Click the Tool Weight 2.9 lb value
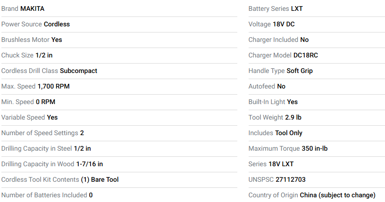This screenshot has width=385, height=202. (x=293, y=117)
